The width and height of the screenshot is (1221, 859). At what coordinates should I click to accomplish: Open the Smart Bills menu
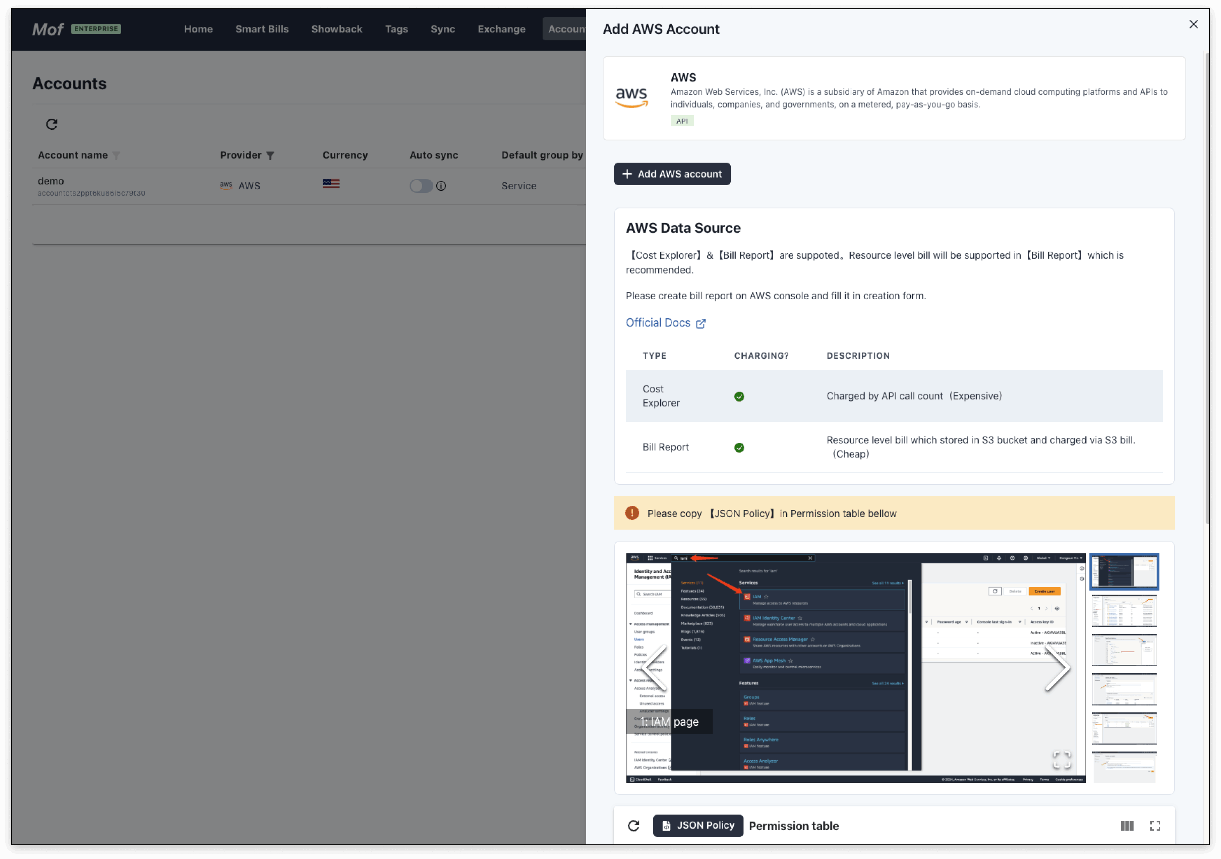tap(262, 29)
